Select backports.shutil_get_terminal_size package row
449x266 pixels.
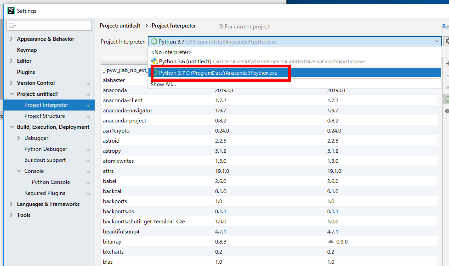(269, 222)
